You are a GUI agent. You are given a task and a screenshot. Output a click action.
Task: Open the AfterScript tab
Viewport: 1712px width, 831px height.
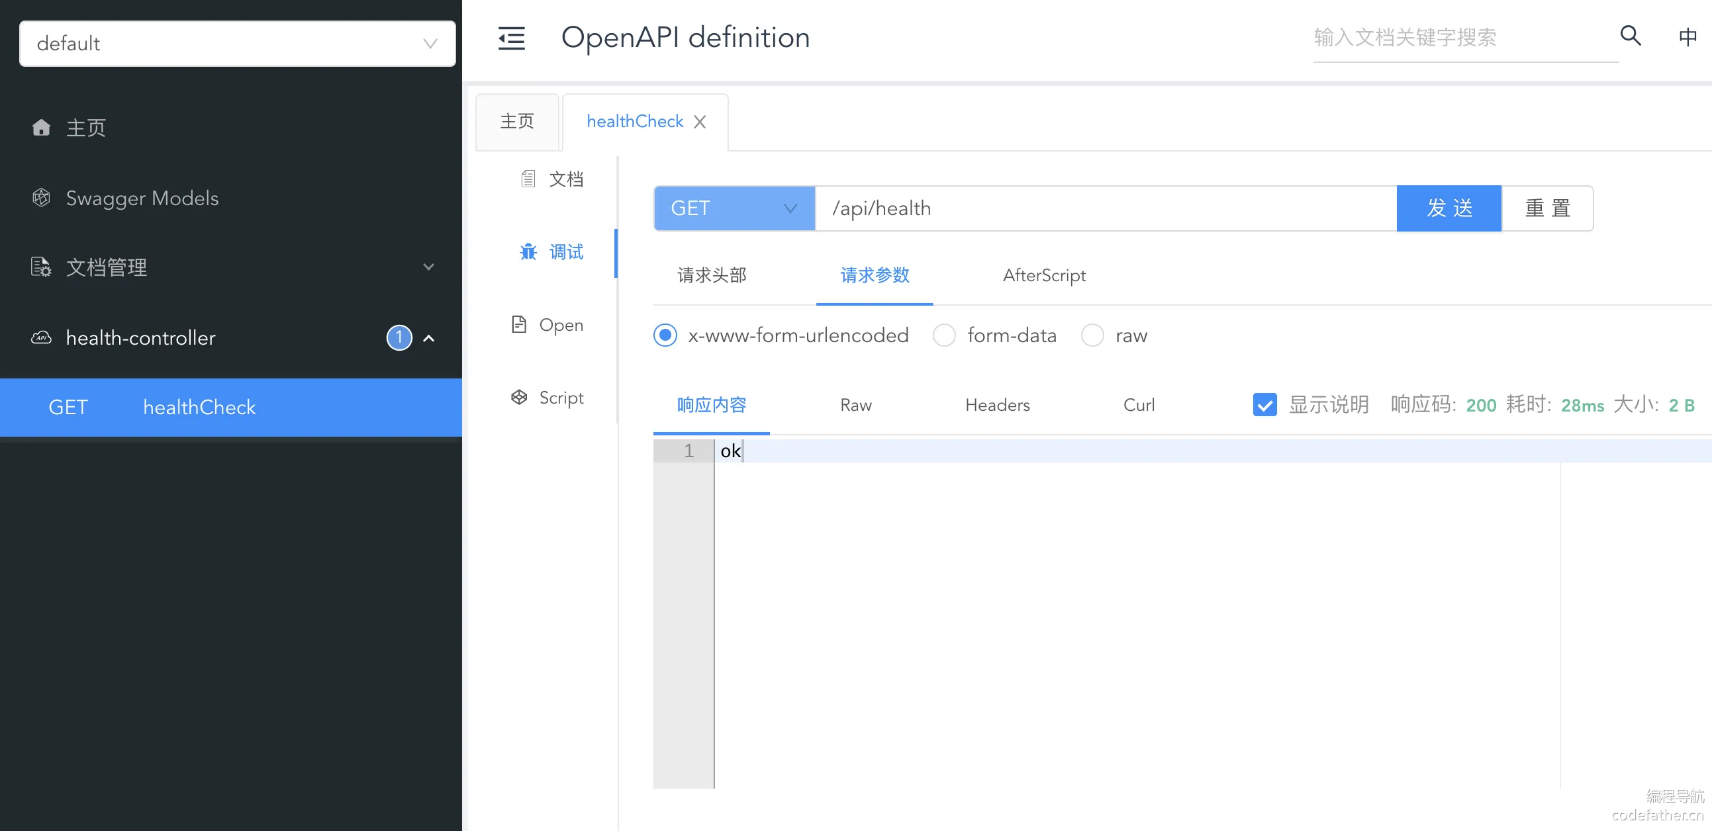1044,275
